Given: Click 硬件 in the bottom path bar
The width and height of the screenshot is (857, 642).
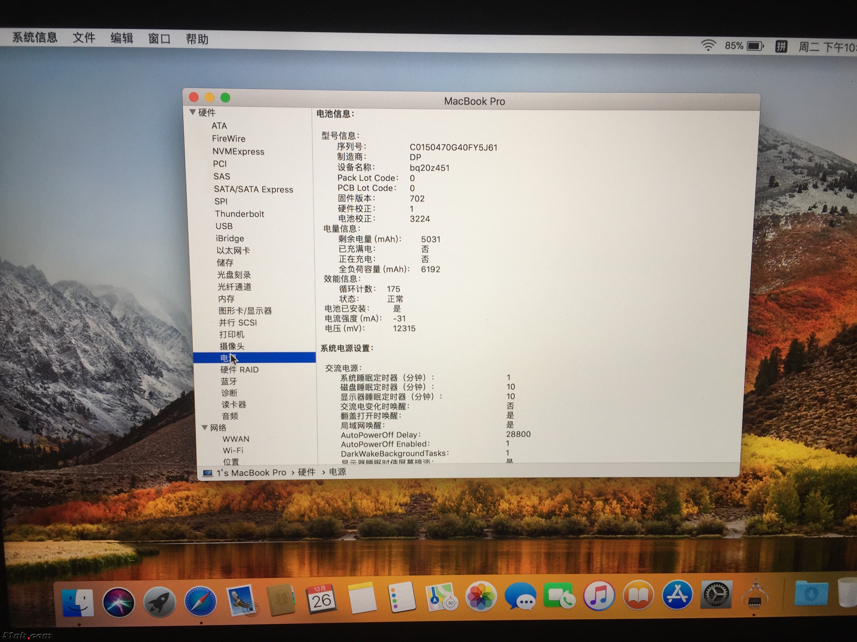Looking at the screenshot, I should click(306, 472).
